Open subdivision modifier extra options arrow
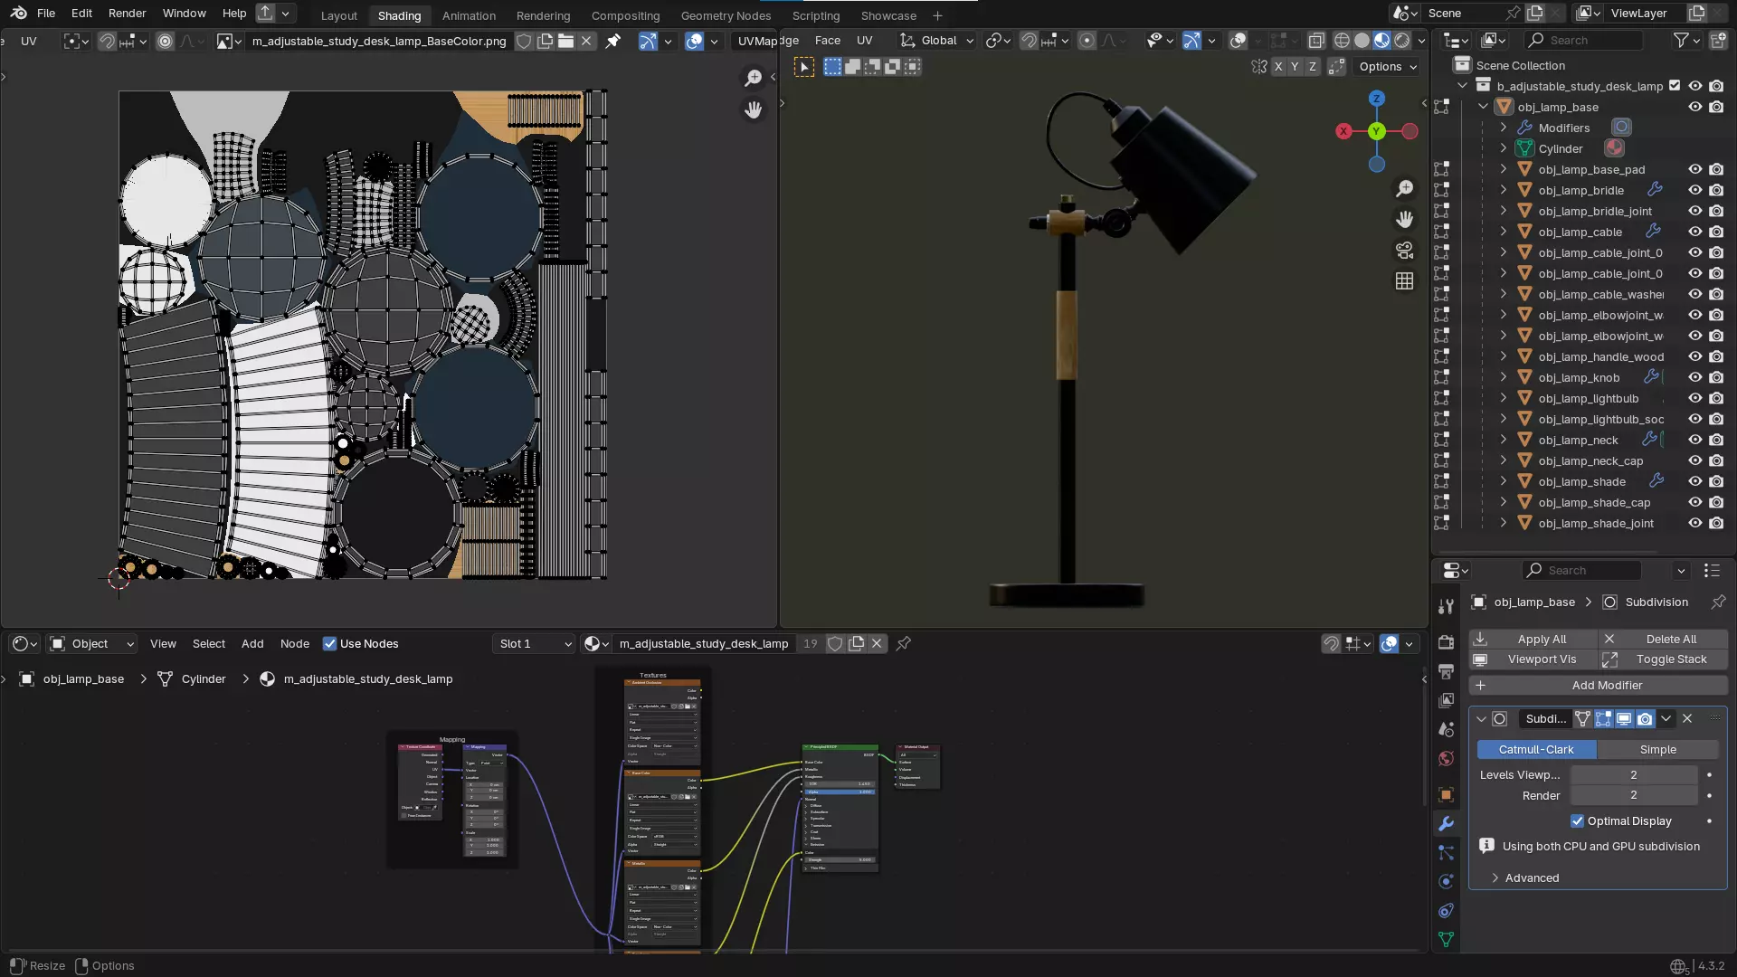The image size is (1737, 977). (1666, 719)
